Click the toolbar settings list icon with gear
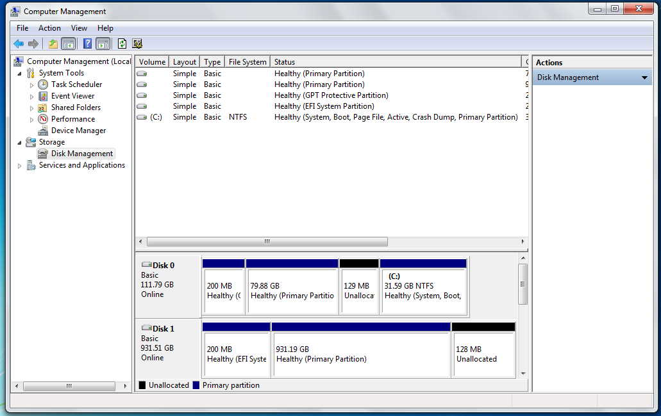This screenshot has width=661, height=416. [x=137, y=44]
